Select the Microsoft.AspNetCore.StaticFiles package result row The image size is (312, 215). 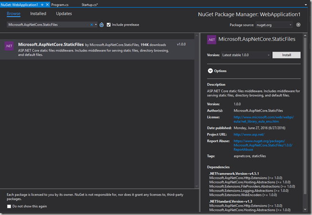[97, 49]
